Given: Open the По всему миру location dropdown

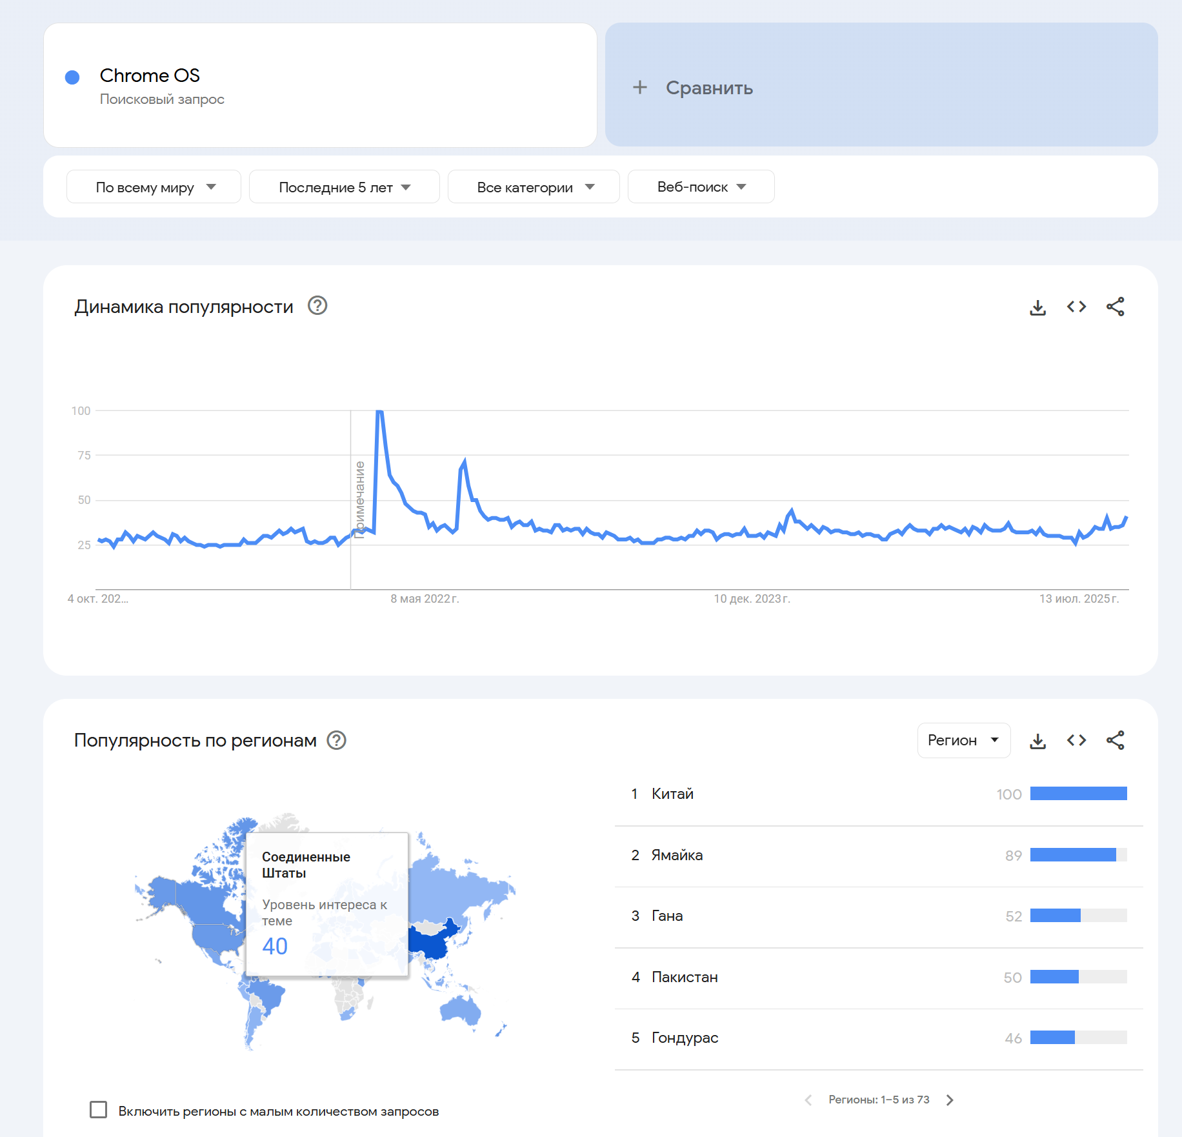Looking at the screenshot, I should point(154,187).
